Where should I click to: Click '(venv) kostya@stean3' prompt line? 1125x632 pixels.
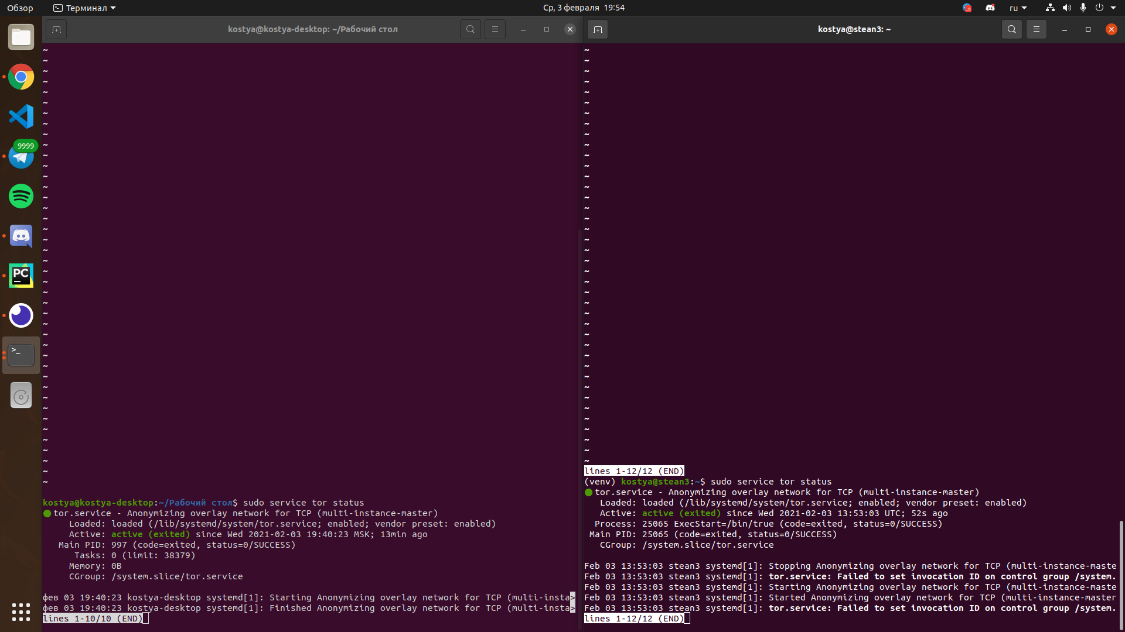pyautogui.click(x=708, y=482)
